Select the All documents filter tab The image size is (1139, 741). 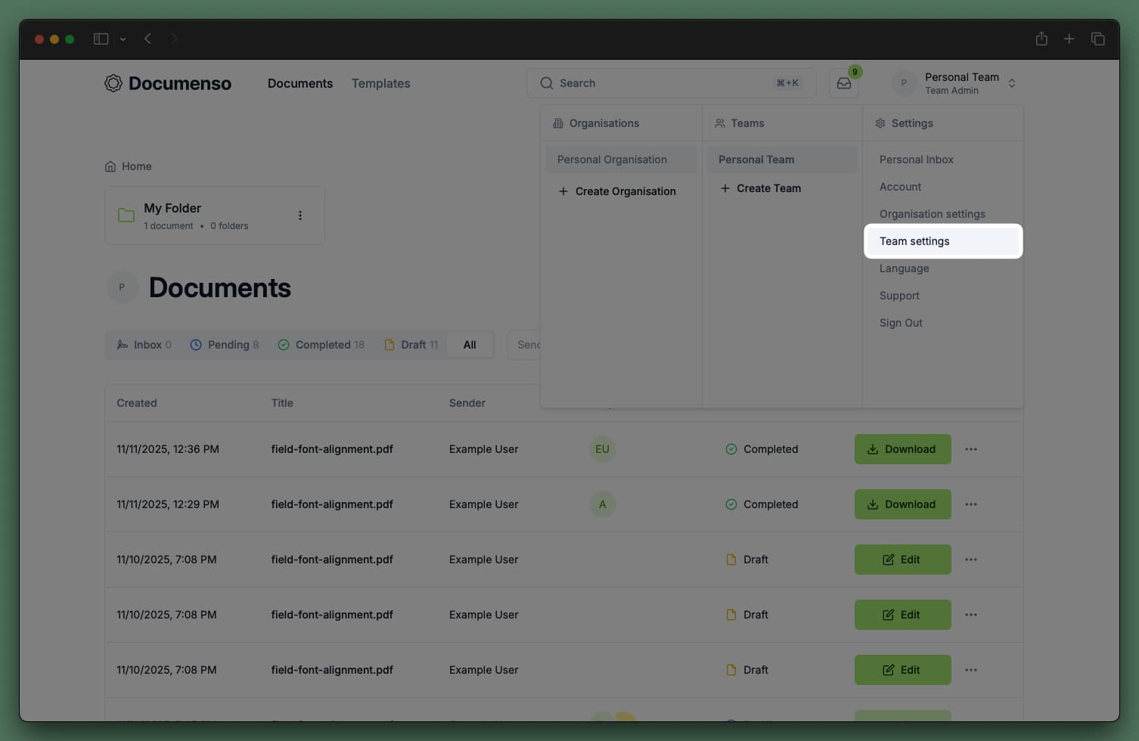(470, 344)
